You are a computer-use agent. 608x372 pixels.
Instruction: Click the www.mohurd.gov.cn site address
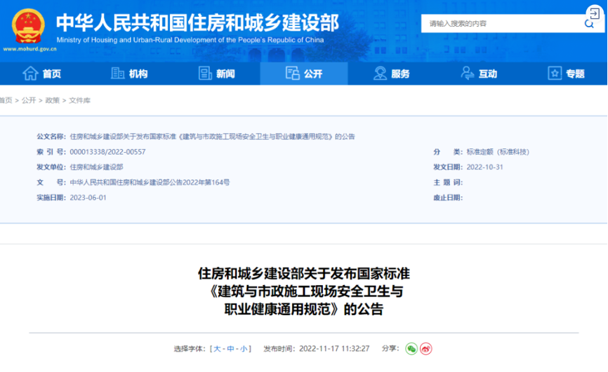(30, 49)
